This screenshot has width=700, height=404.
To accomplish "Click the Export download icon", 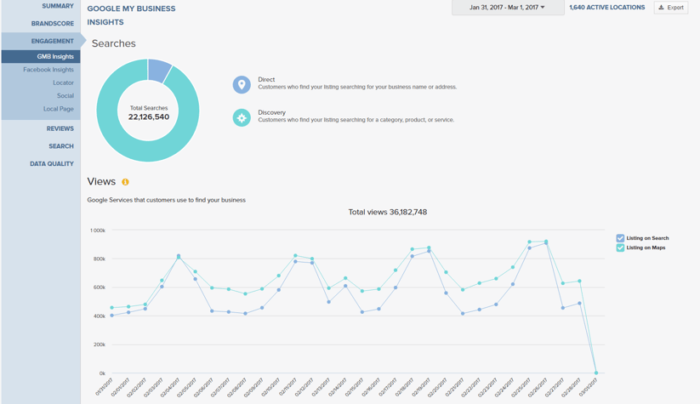I will coord(661,8).
